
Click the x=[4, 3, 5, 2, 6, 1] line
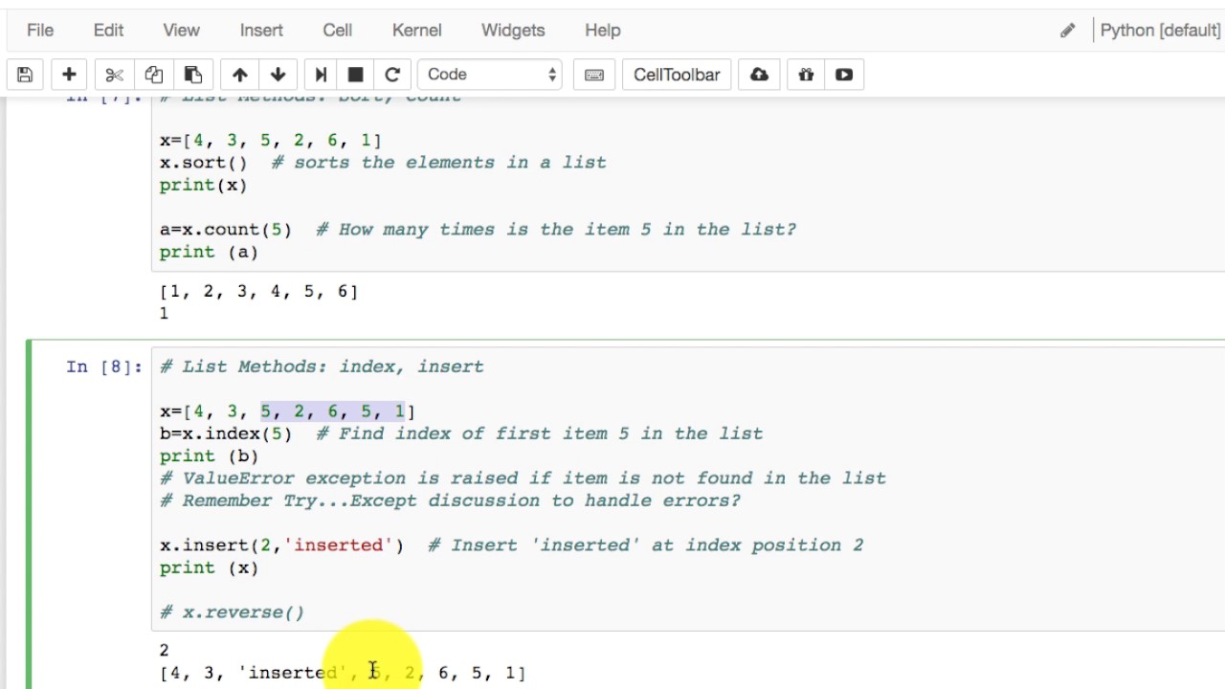click(271, 141)
